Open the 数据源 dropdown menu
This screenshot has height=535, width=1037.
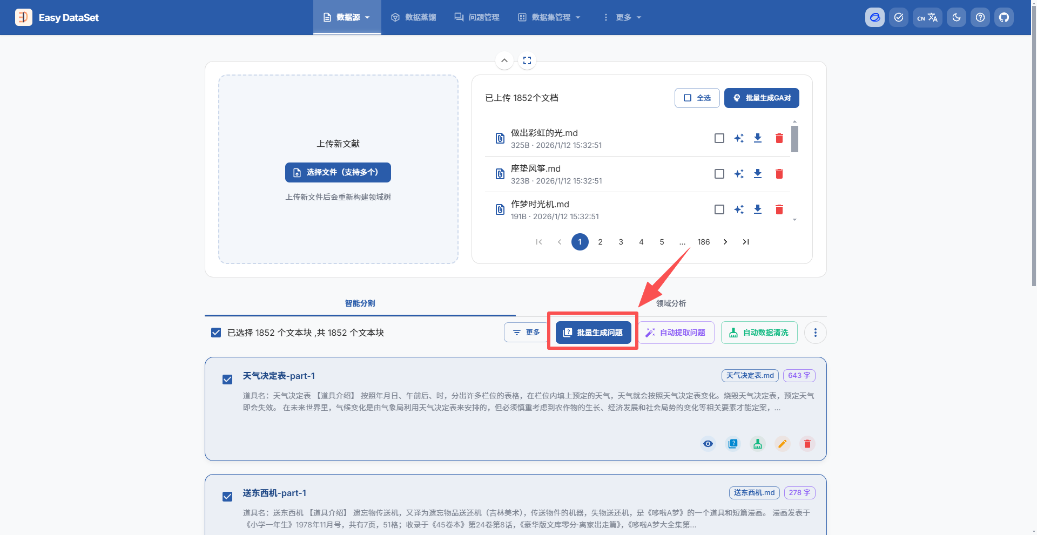click(x=347, y=17)
